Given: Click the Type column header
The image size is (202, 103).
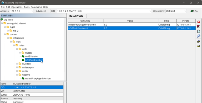Looking at the screenshot, I should 167,21.
